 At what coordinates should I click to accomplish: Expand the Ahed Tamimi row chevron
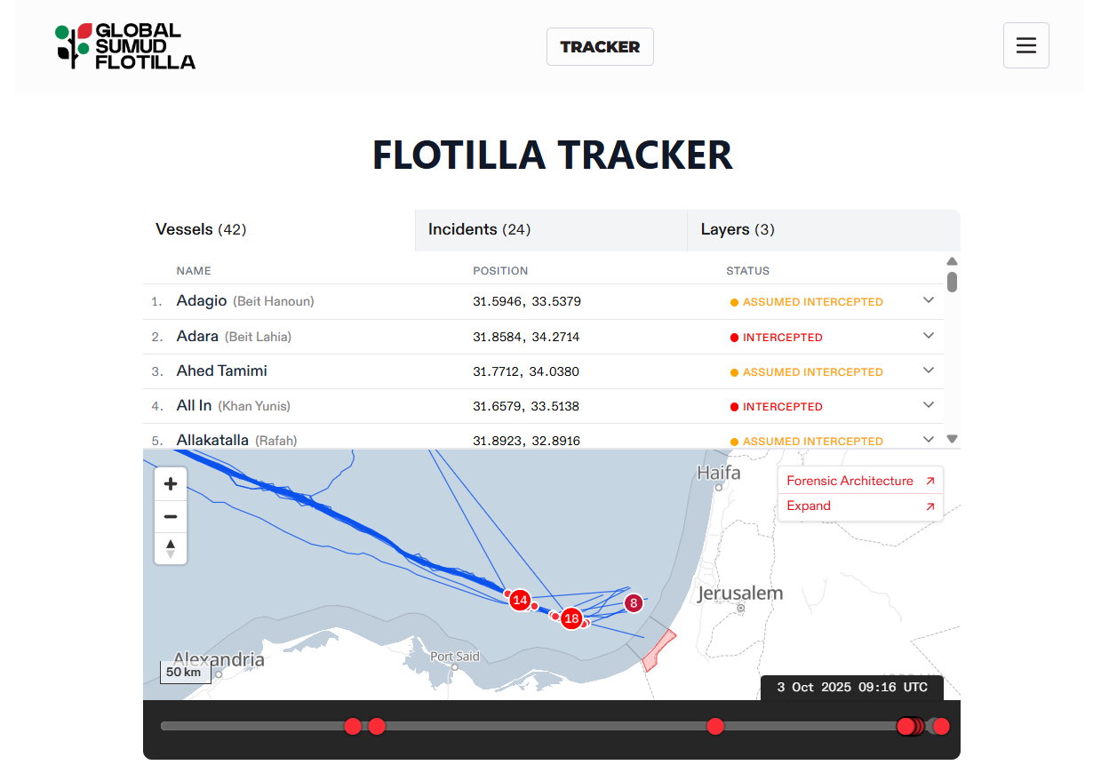[x=928, y=371]
